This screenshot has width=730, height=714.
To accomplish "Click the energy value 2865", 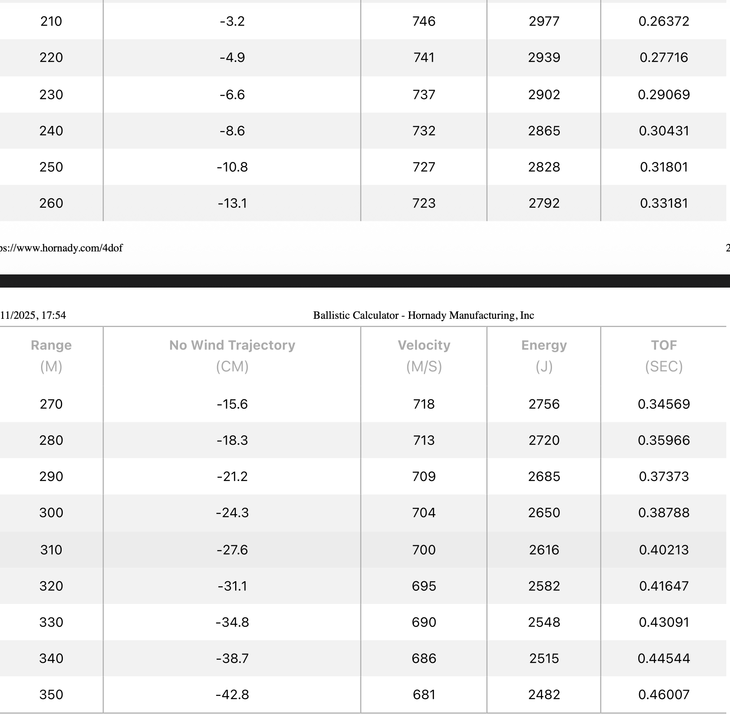I will tap(544, 131).
